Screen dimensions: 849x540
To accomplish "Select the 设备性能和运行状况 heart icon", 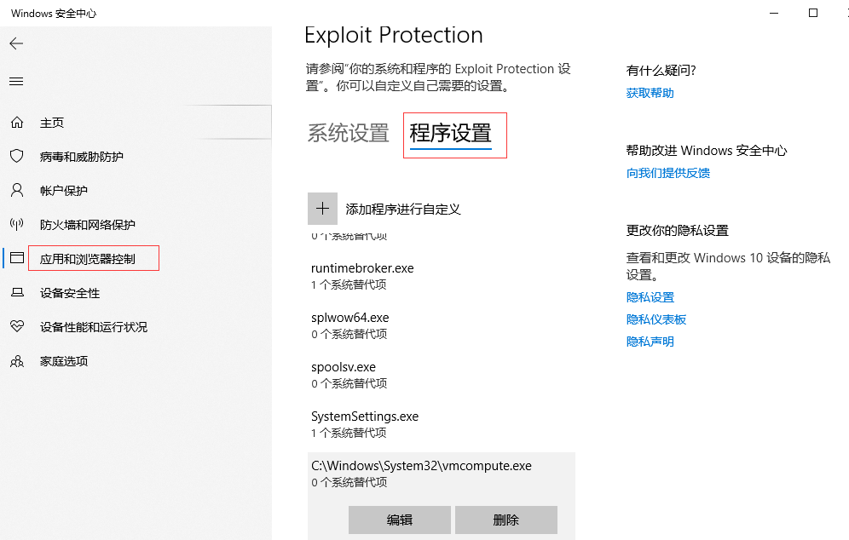I will pos(16,327).
